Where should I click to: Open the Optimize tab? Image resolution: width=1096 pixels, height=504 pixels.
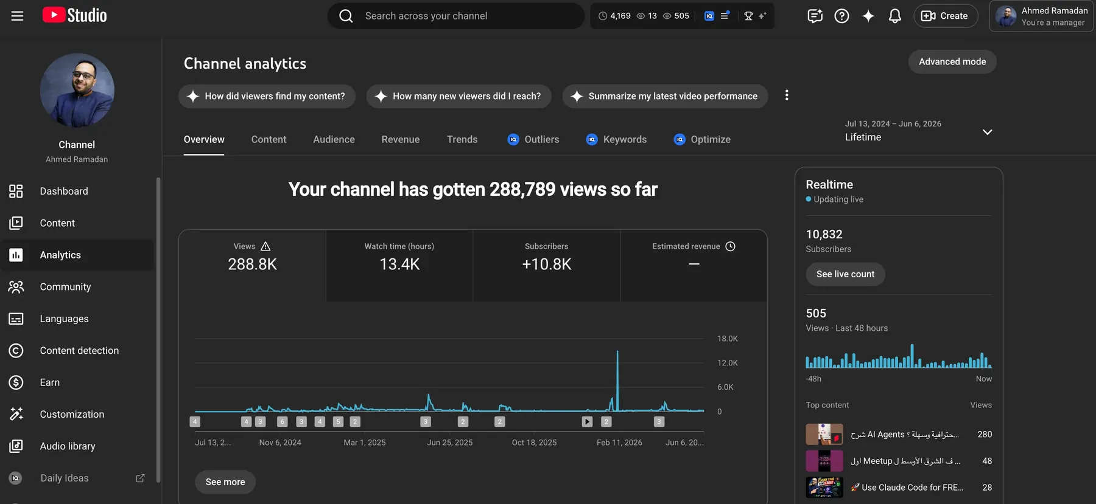coord(702,139)
